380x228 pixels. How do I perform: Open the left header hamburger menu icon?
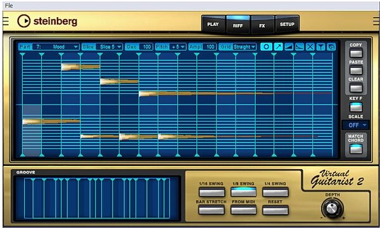click(6, 21)
